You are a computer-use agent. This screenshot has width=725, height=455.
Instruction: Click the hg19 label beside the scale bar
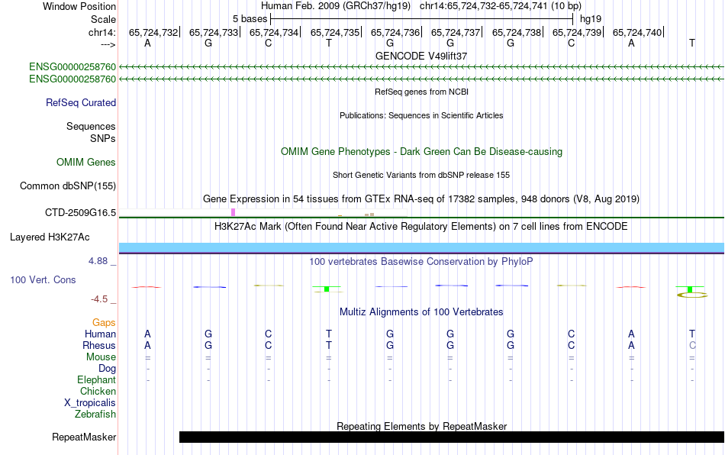coord(591,19)
